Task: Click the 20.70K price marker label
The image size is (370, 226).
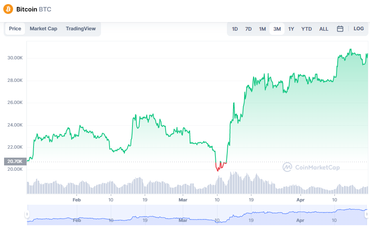Action: coord(15,161)
